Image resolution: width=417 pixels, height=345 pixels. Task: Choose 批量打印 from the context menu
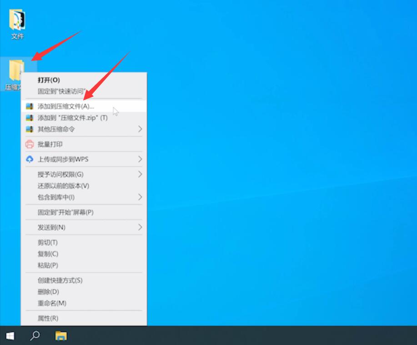point(84,145)
